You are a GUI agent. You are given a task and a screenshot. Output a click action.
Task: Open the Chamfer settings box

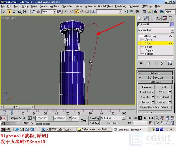click(153, 102)
